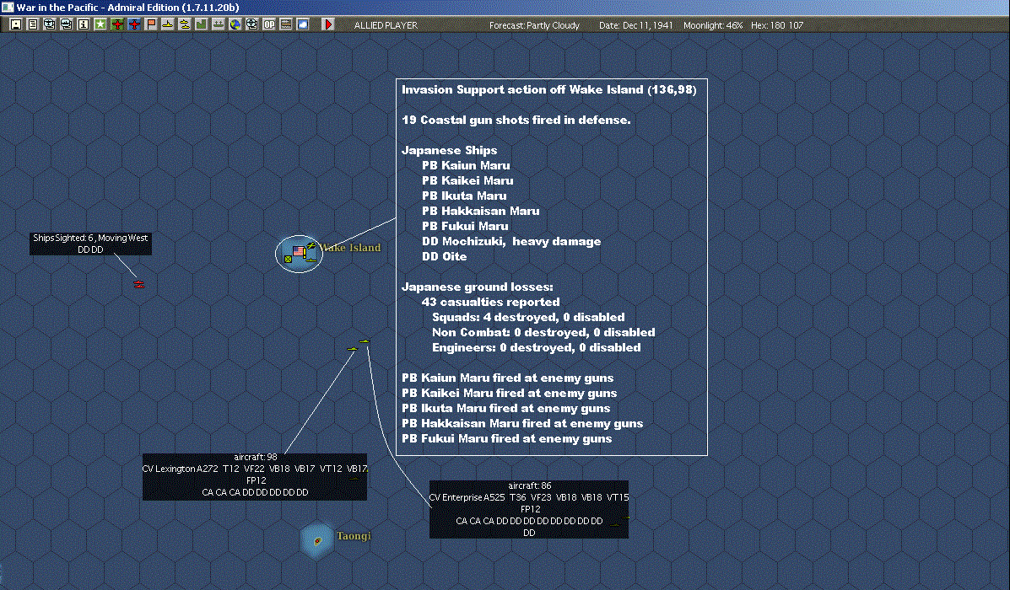The image size is (1010, 590).
Task: Click the 'Date: Dec 11, 1941' status text
Action: point(635,25)
